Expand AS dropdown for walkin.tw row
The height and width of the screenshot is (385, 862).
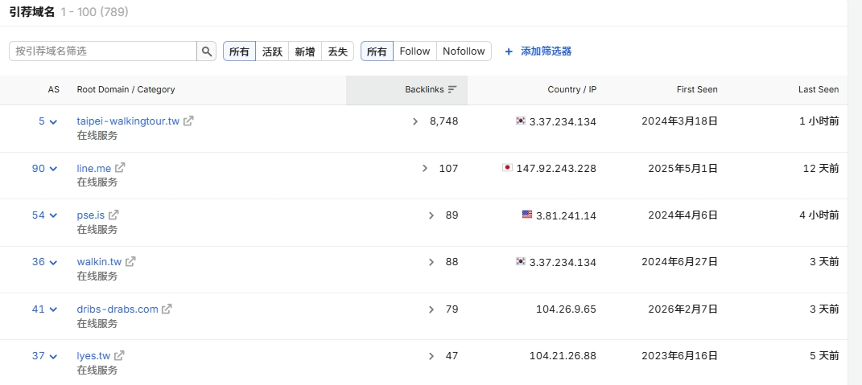(53, 262)
